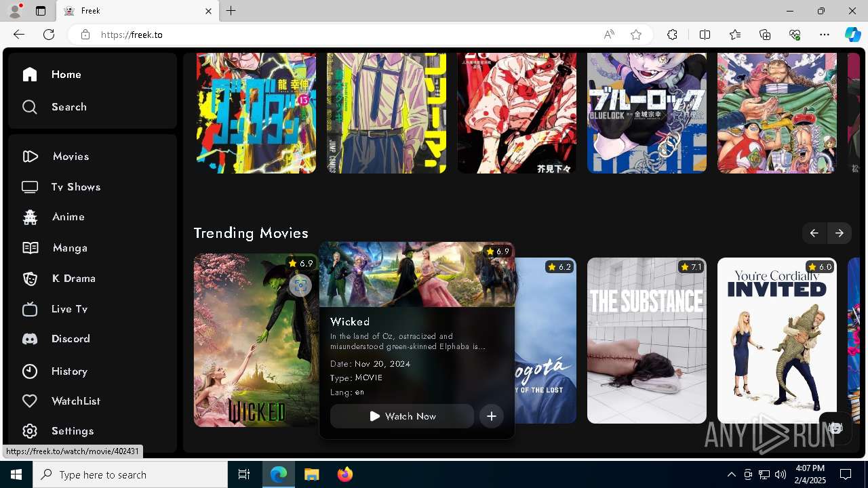This screenshot has height=488, width=868.
Task: Open the Dandadan manga cover
Action: pyautogui.click(x=256, y=113)
